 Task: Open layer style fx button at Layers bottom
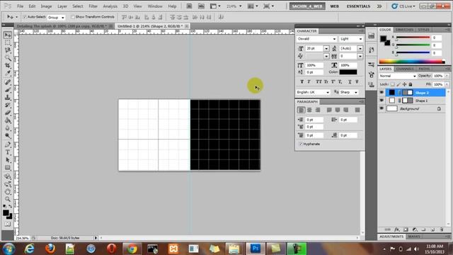tap(397, 229)
